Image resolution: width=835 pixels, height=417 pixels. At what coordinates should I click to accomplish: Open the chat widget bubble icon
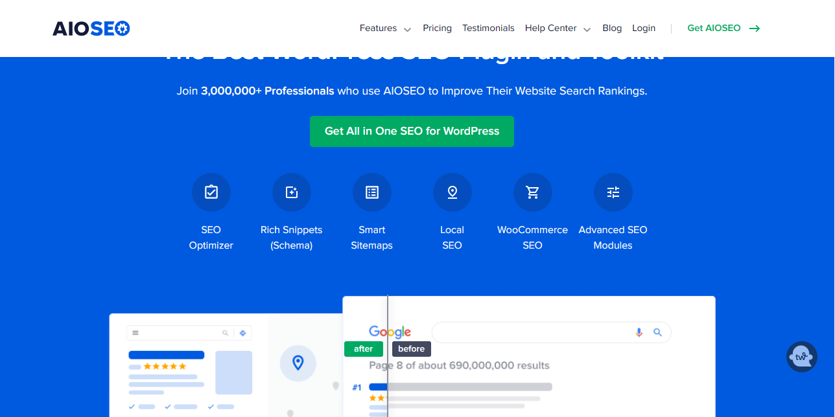click(x=802, y=357)
